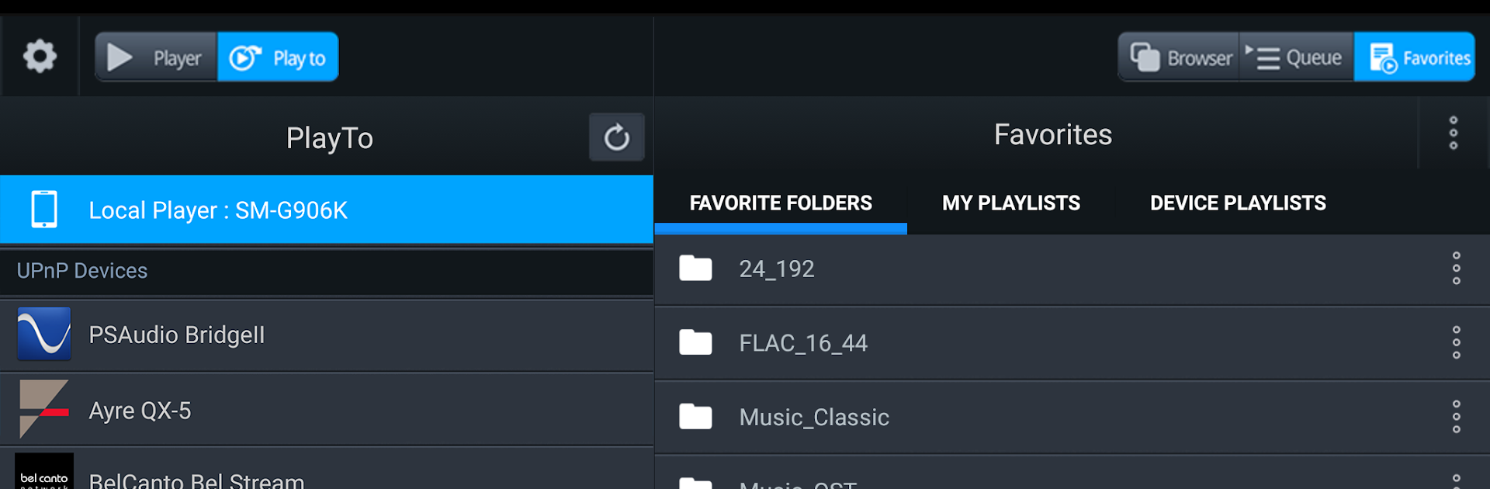Open the Queue view
Image resolution: width=1490 pixels, height=489 pixels.
[x=1296, y=57]
